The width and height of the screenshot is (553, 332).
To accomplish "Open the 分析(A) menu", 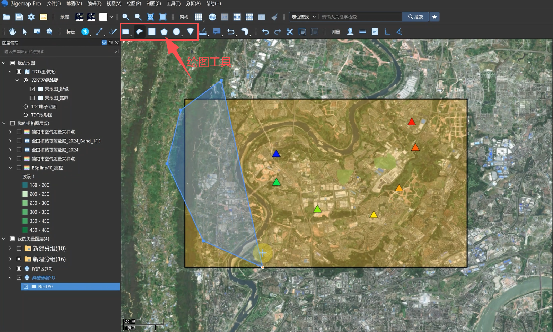I will (x=193, y=3).
